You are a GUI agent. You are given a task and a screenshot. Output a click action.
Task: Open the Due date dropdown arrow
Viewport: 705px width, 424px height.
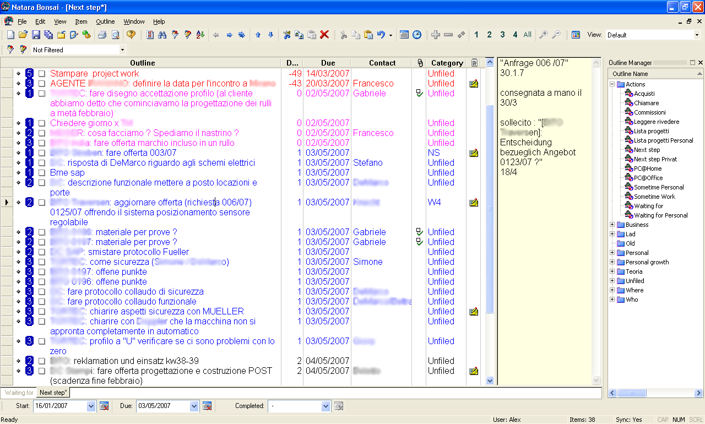pos(194,406)
